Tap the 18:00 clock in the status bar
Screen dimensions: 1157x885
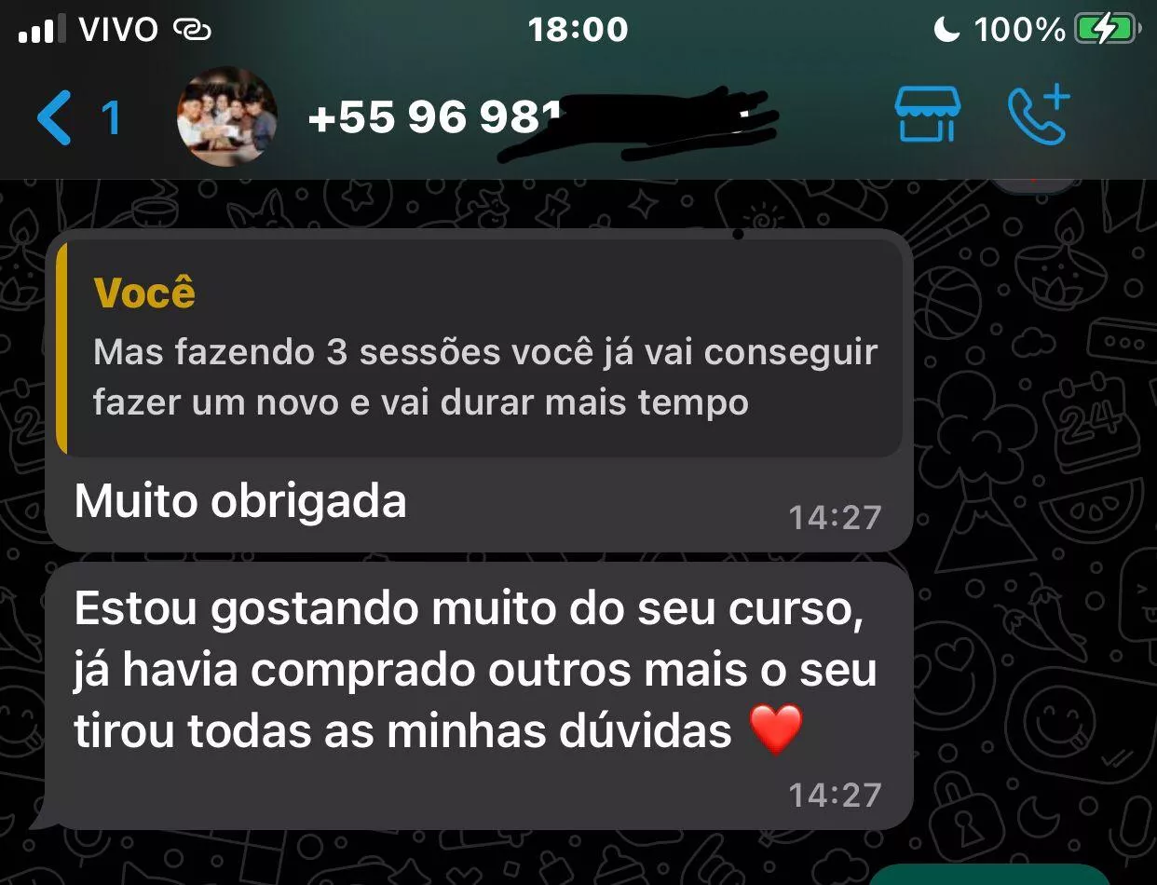point(578,30)
